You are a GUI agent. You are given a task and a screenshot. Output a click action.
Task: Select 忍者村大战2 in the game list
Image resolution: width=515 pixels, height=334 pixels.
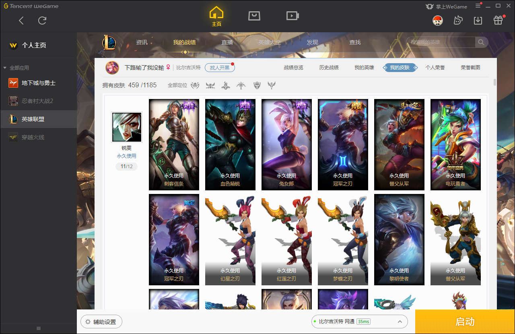tap(38, 101)
